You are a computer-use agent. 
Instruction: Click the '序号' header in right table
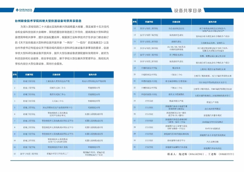135,22
